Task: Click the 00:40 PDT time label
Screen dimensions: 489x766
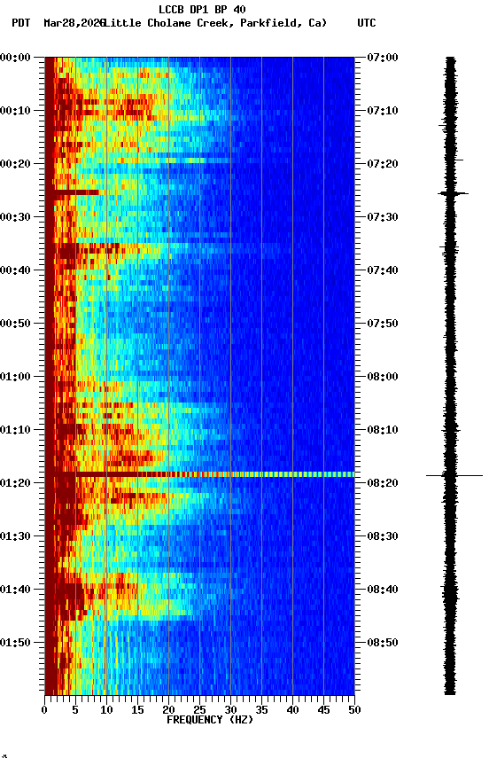Action: 15,270
